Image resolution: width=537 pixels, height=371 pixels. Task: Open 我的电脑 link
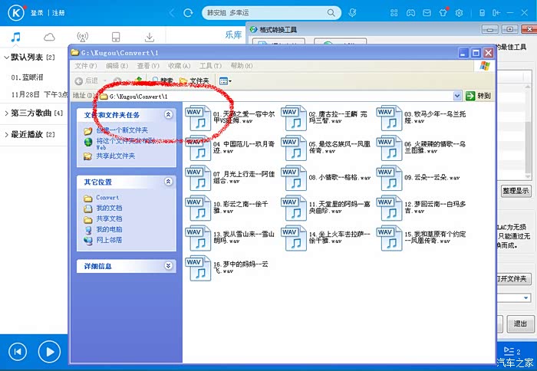point(109,229)
